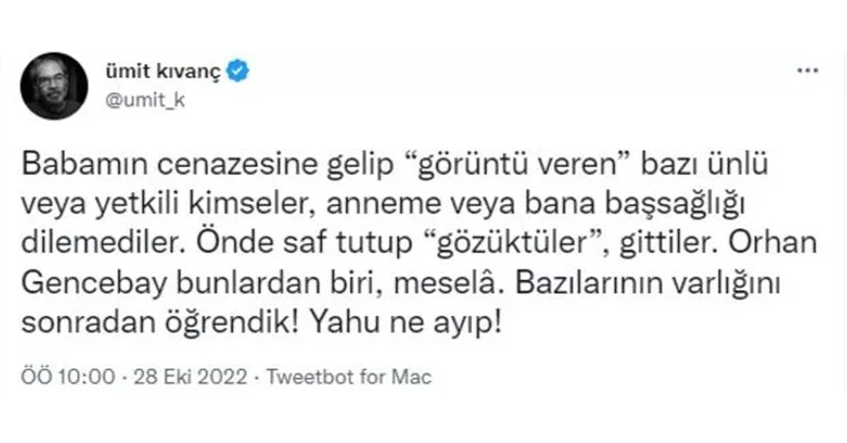
Task: Open the Tweetbot for Mac source link
Action: (x=349, y=377)
